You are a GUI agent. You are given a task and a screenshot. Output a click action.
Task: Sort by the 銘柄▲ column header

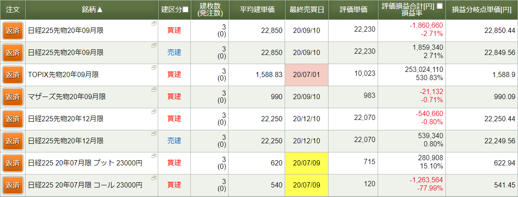(92, 10)
